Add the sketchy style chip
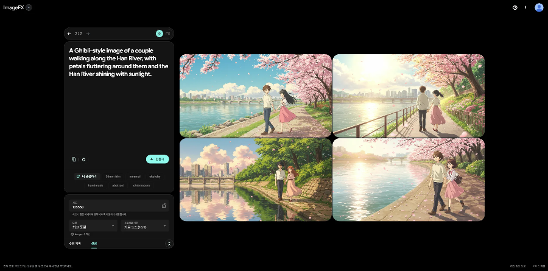The image size is (548, 271). 155,177
